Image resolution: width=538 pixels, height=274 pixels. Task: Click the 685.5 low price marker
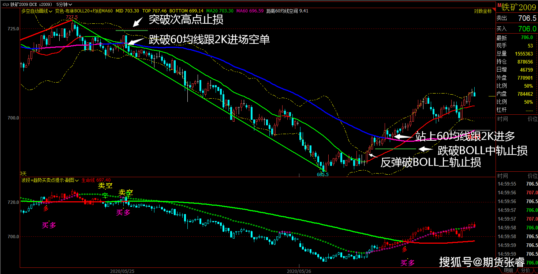coord(323,174)
